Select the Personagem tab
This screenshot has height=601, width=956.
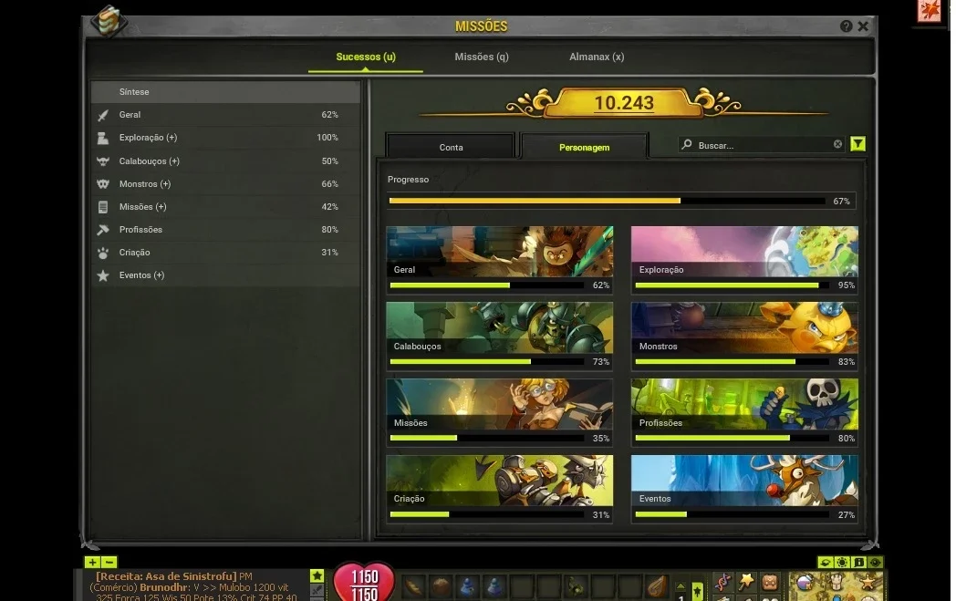click(x=584, y=147)
